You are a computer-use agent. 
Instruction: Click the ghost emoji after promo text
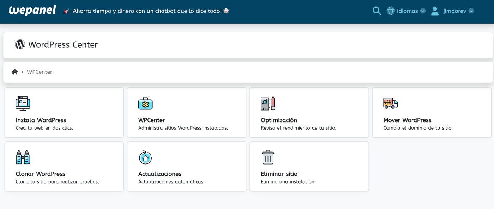pyautogui.click(x=226, y=11)
